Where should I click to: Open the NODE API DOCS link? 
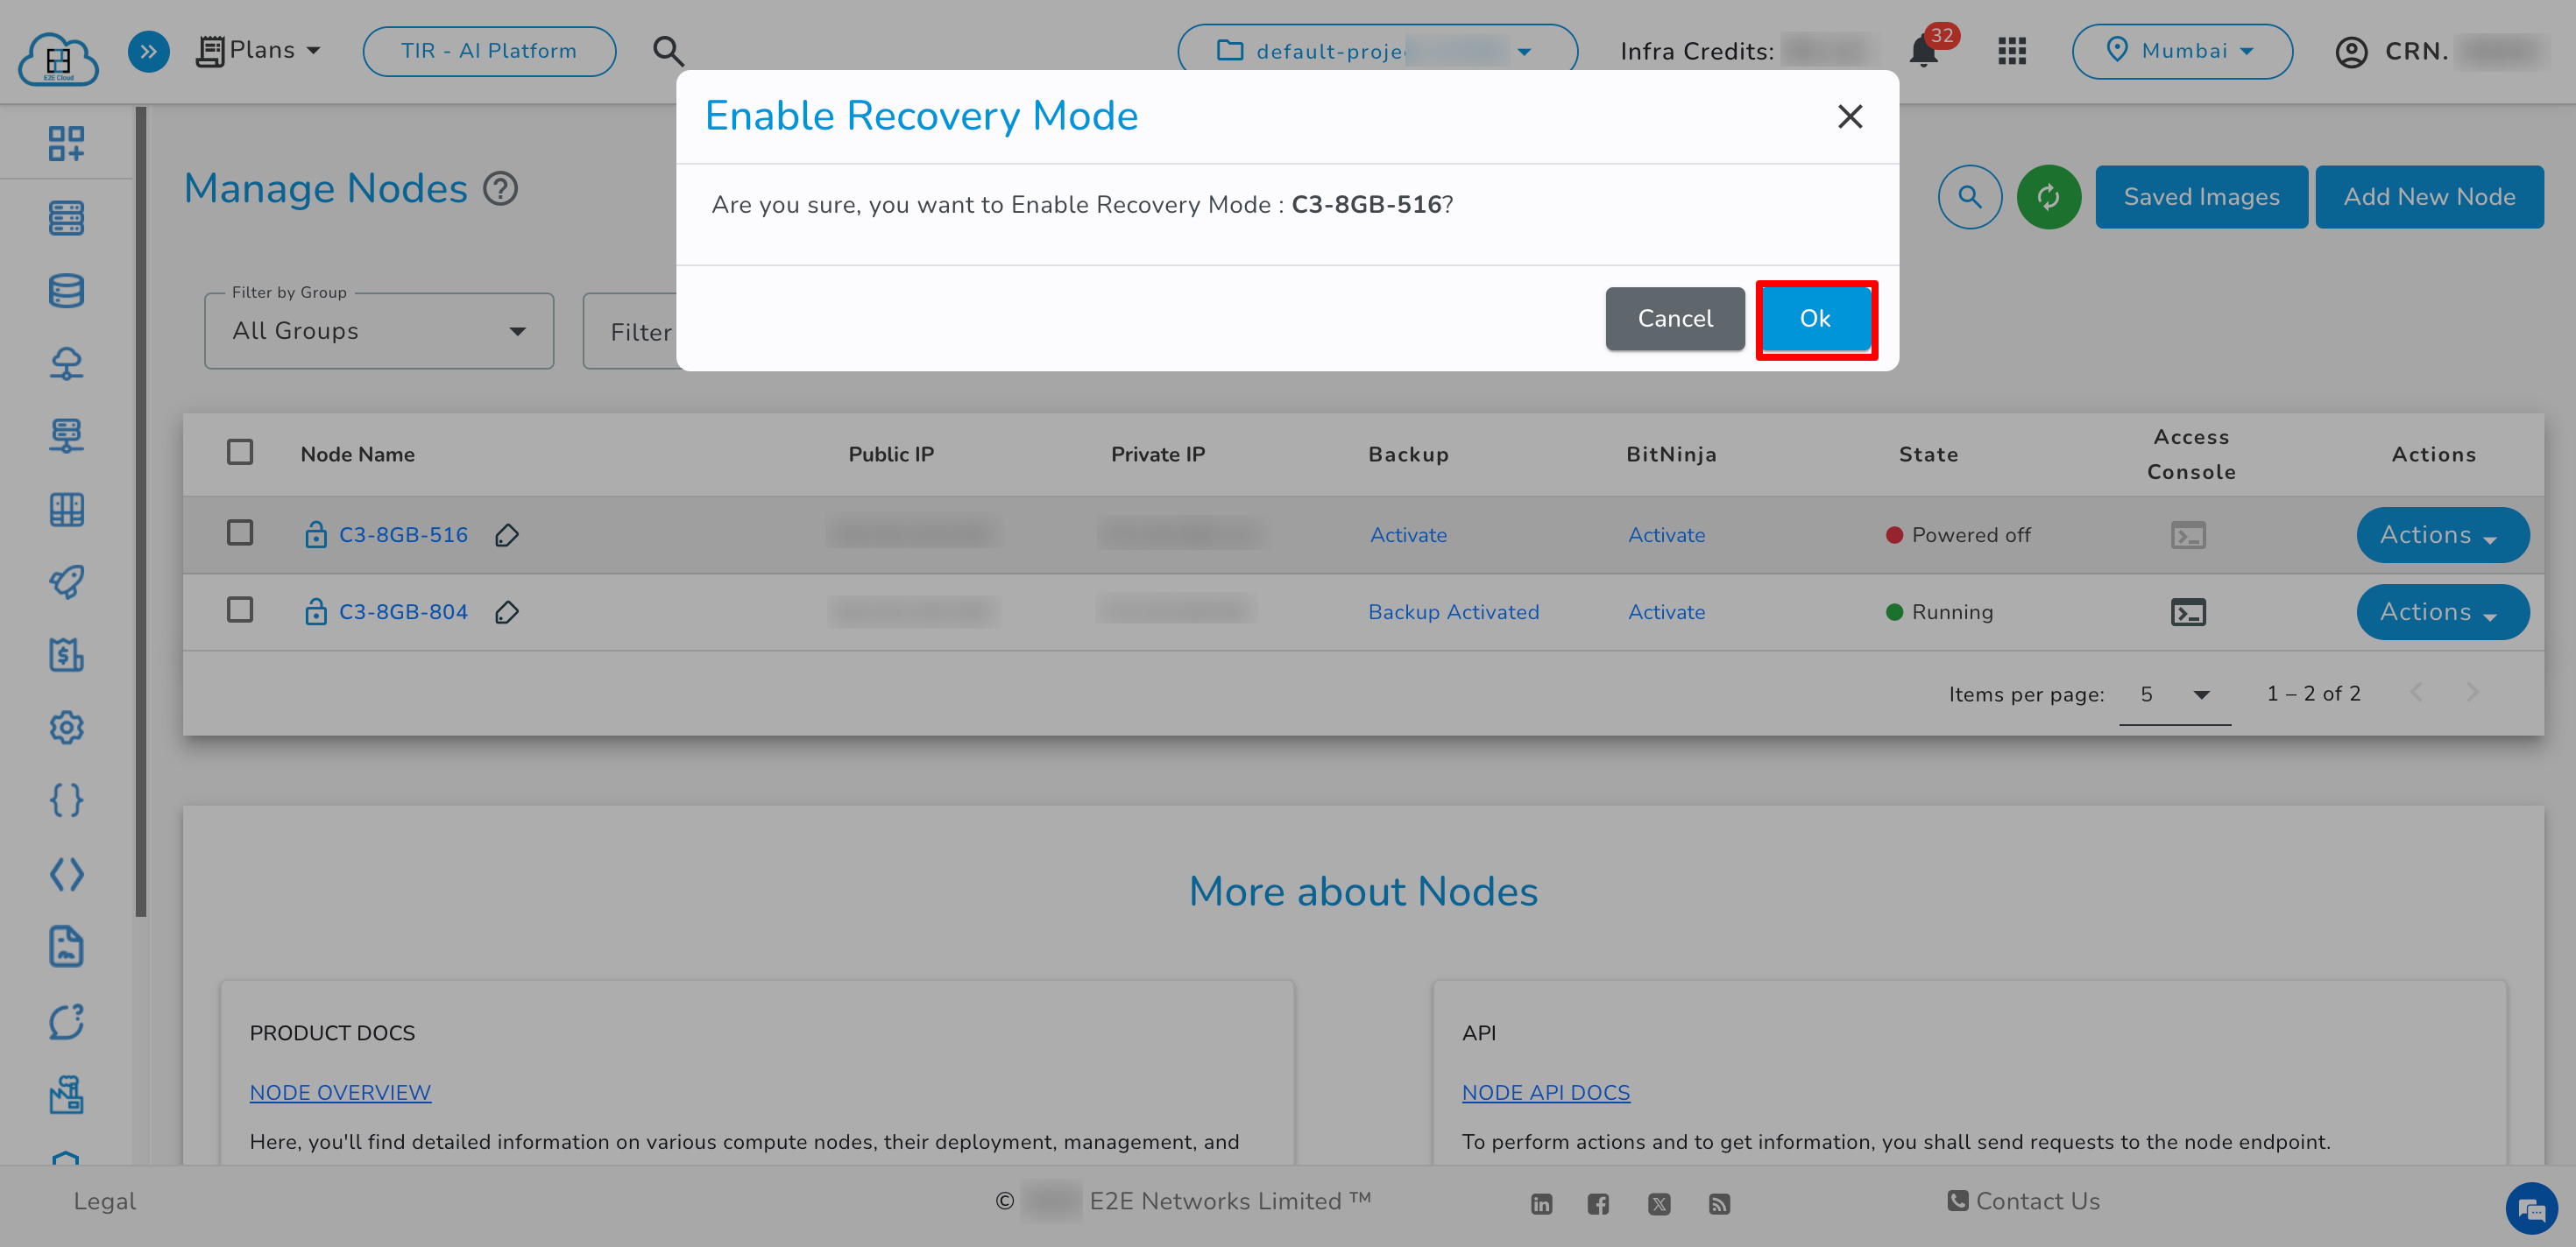pyautogui.click(x=1546, y=1092)
